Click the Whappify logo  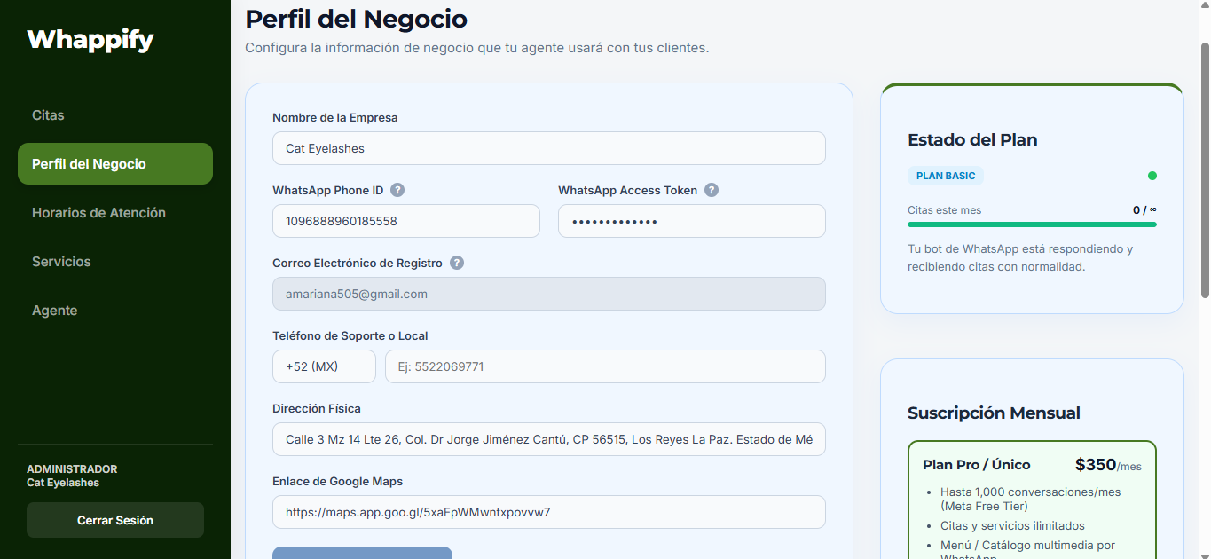pyautogui.click(x=90, y=40)
